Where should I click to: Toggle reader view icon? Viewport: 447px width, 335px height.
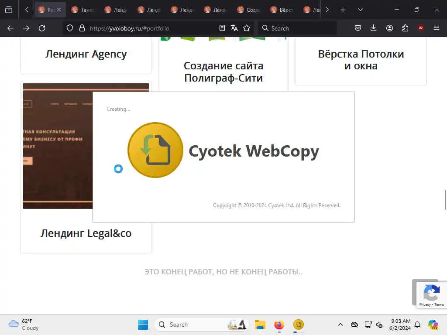click(222, 28)
